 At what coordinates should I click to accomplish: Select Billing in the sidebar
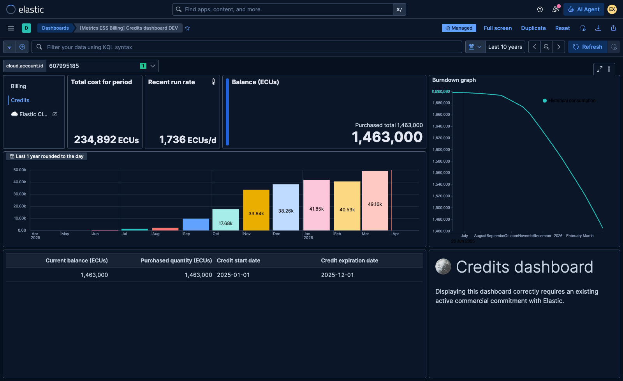click(18, 86)
